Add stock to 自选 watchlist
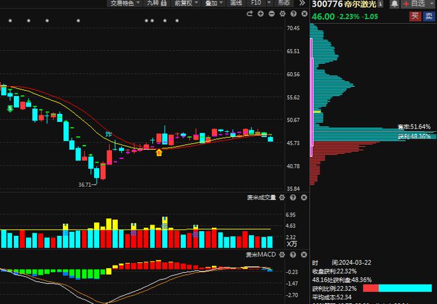The width and height of the screenshot is (437, 304). coord(414,3)
